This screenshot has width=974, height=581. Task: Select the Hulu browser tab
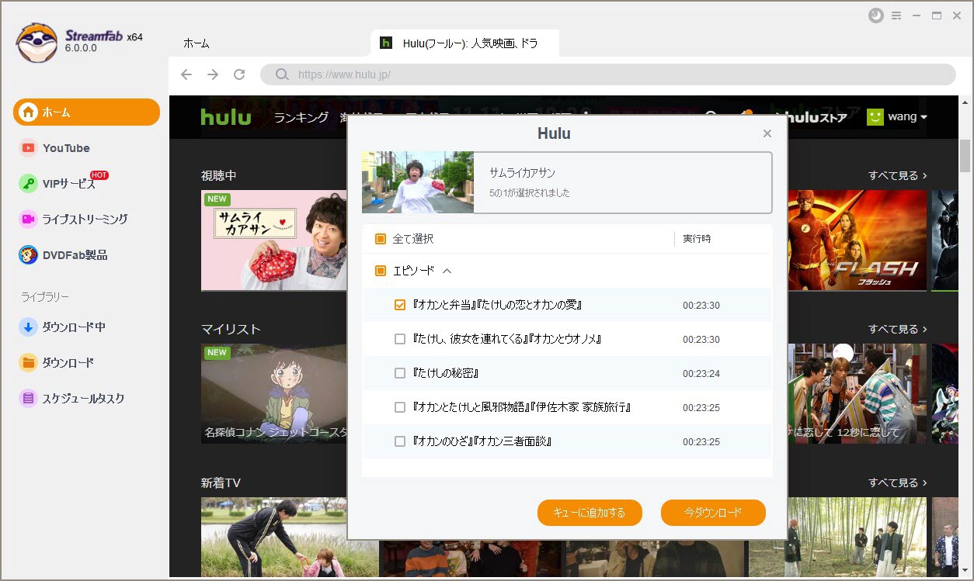(x=464, y=43)
